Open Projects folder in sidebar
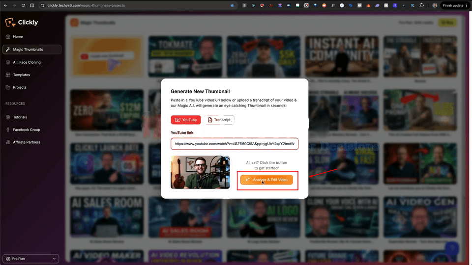This screenshot has height=265, width=472. [20, 87]
